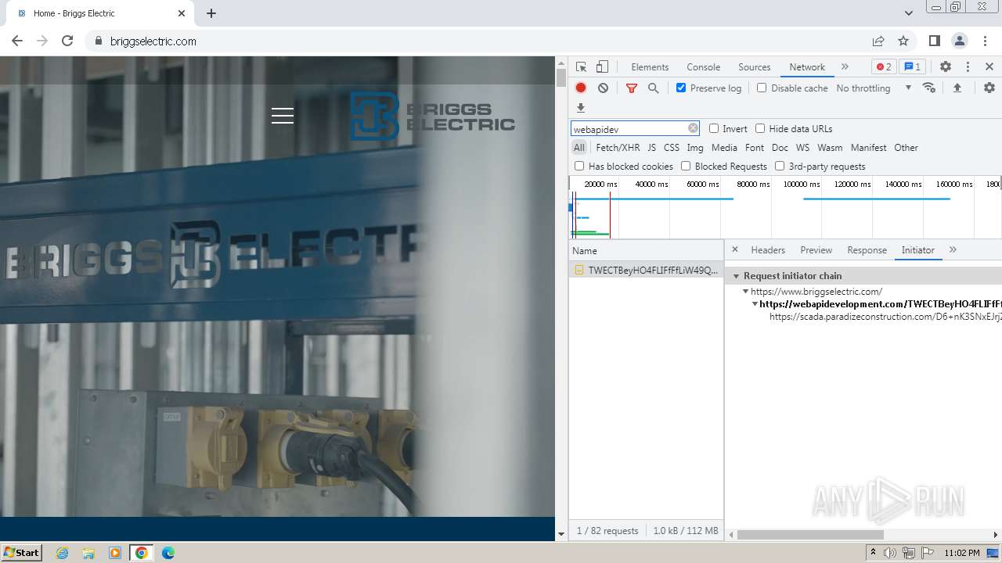Toggle browser side panel icon
1002x563 pixels.
click(x=934, y=41)
